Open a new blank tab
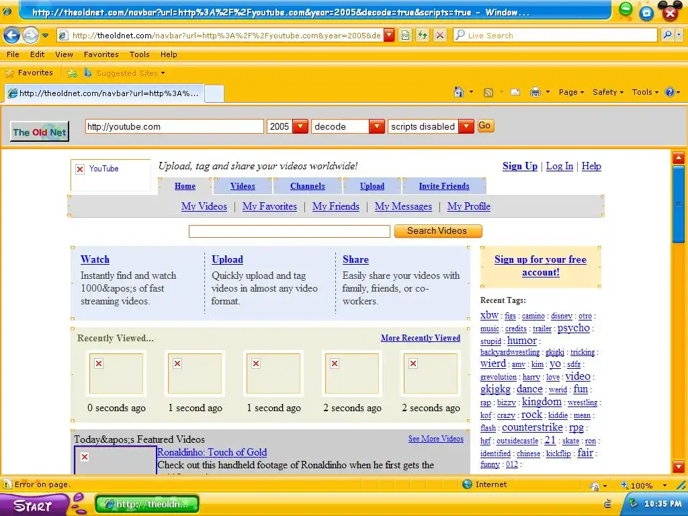The image size is (688, 516). coord(214,93)
